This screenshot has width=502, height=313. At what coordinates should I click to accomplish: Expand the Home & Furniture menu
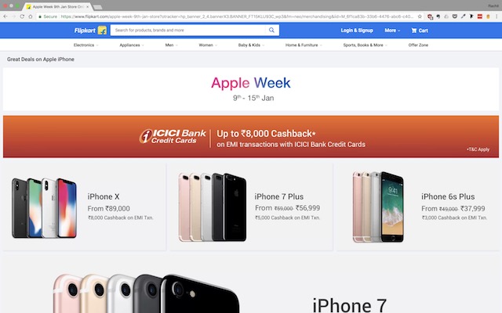[x=304, y=45]
